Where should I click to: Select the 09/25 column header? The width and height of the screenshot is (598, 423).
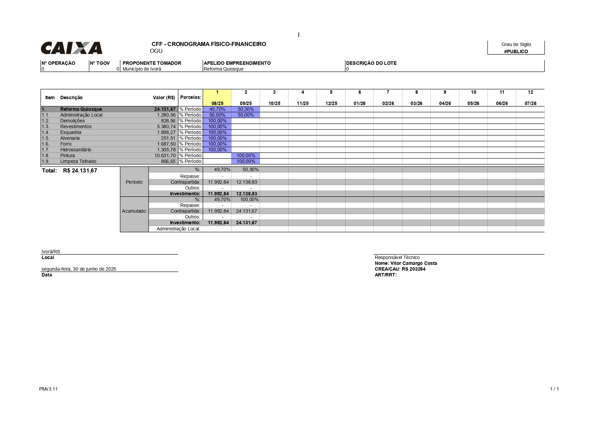point(246,103)
